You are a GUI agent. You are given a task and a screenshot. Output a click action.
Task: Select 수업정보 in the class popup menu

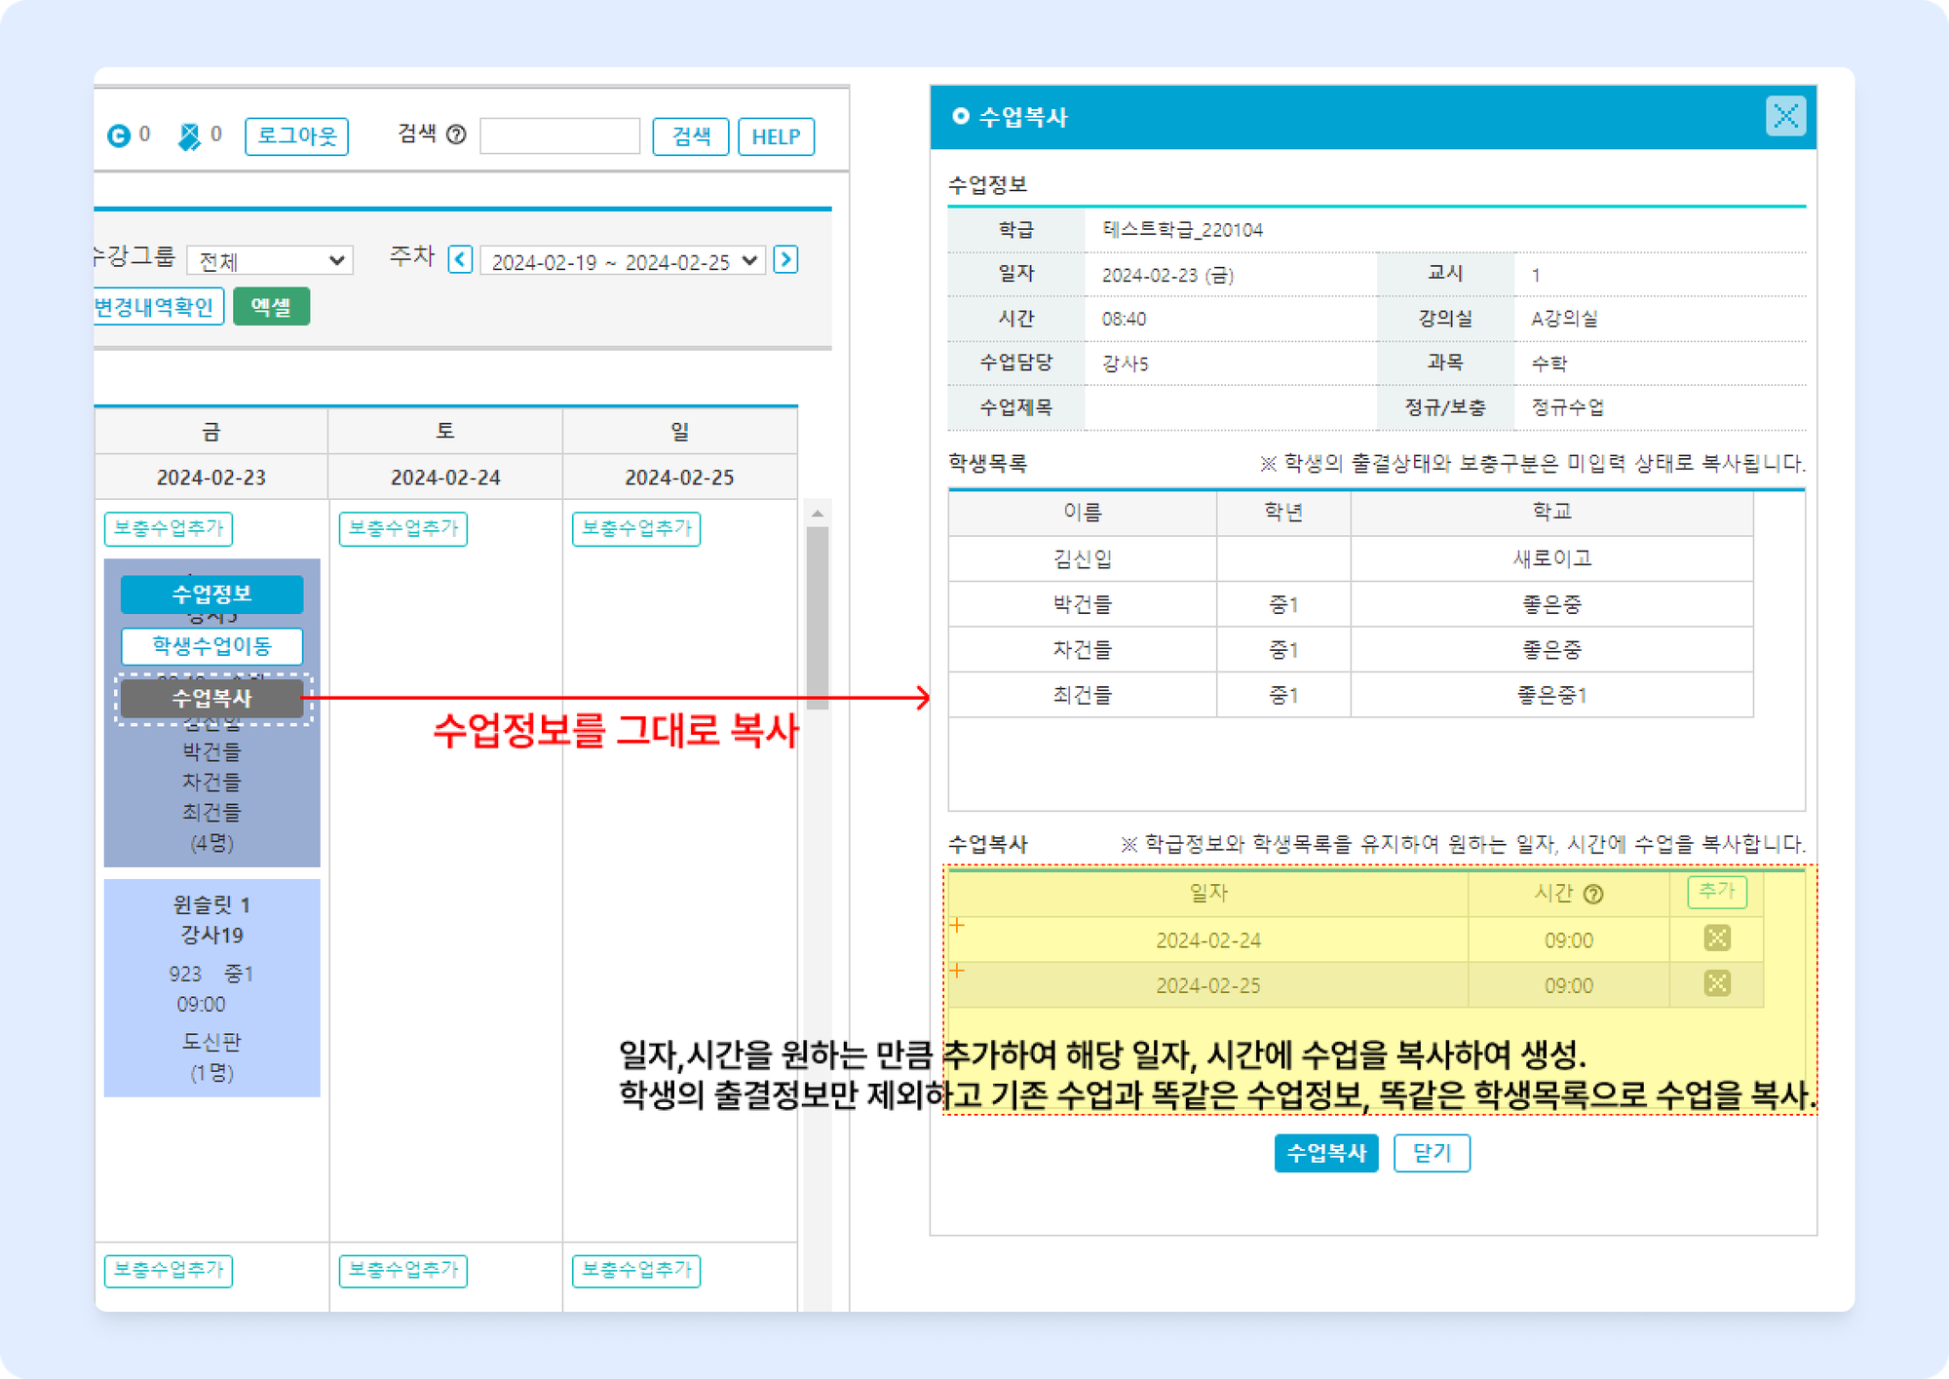point(211,594)
